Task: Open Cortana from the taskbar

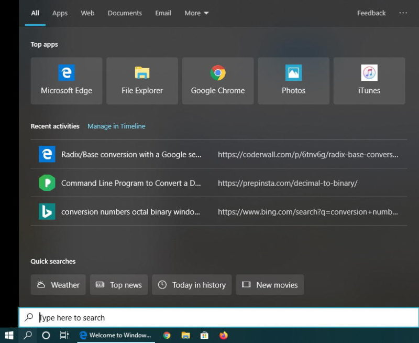Action: 46,335
